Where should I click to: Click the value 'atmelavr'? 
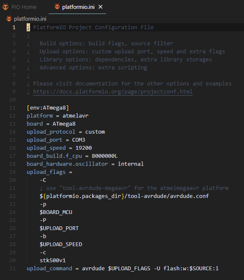tap(76, 116)
